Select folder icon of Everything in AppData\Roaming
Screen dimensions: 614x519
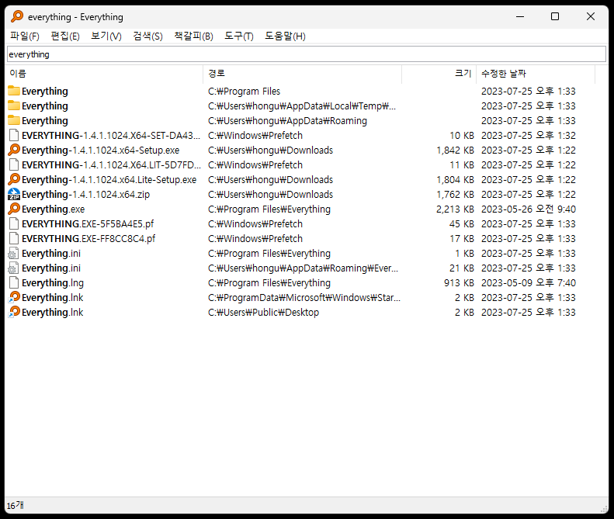click(14, 120)
